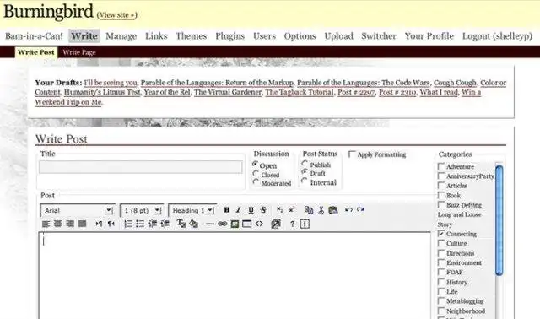Enable the Apply Formatting checkbox
The height and width of the screenshot is (319, 540).
tap(352, 154)
